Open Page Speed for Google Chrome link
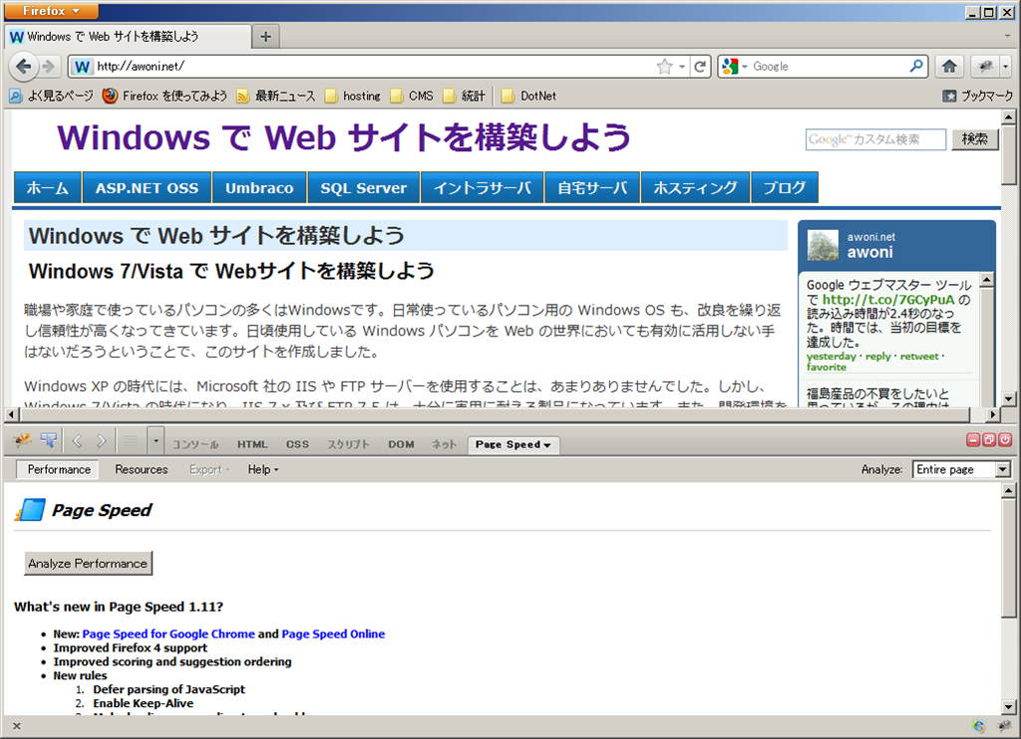This screenshot has height=739, width=1021. click(169, 633)
